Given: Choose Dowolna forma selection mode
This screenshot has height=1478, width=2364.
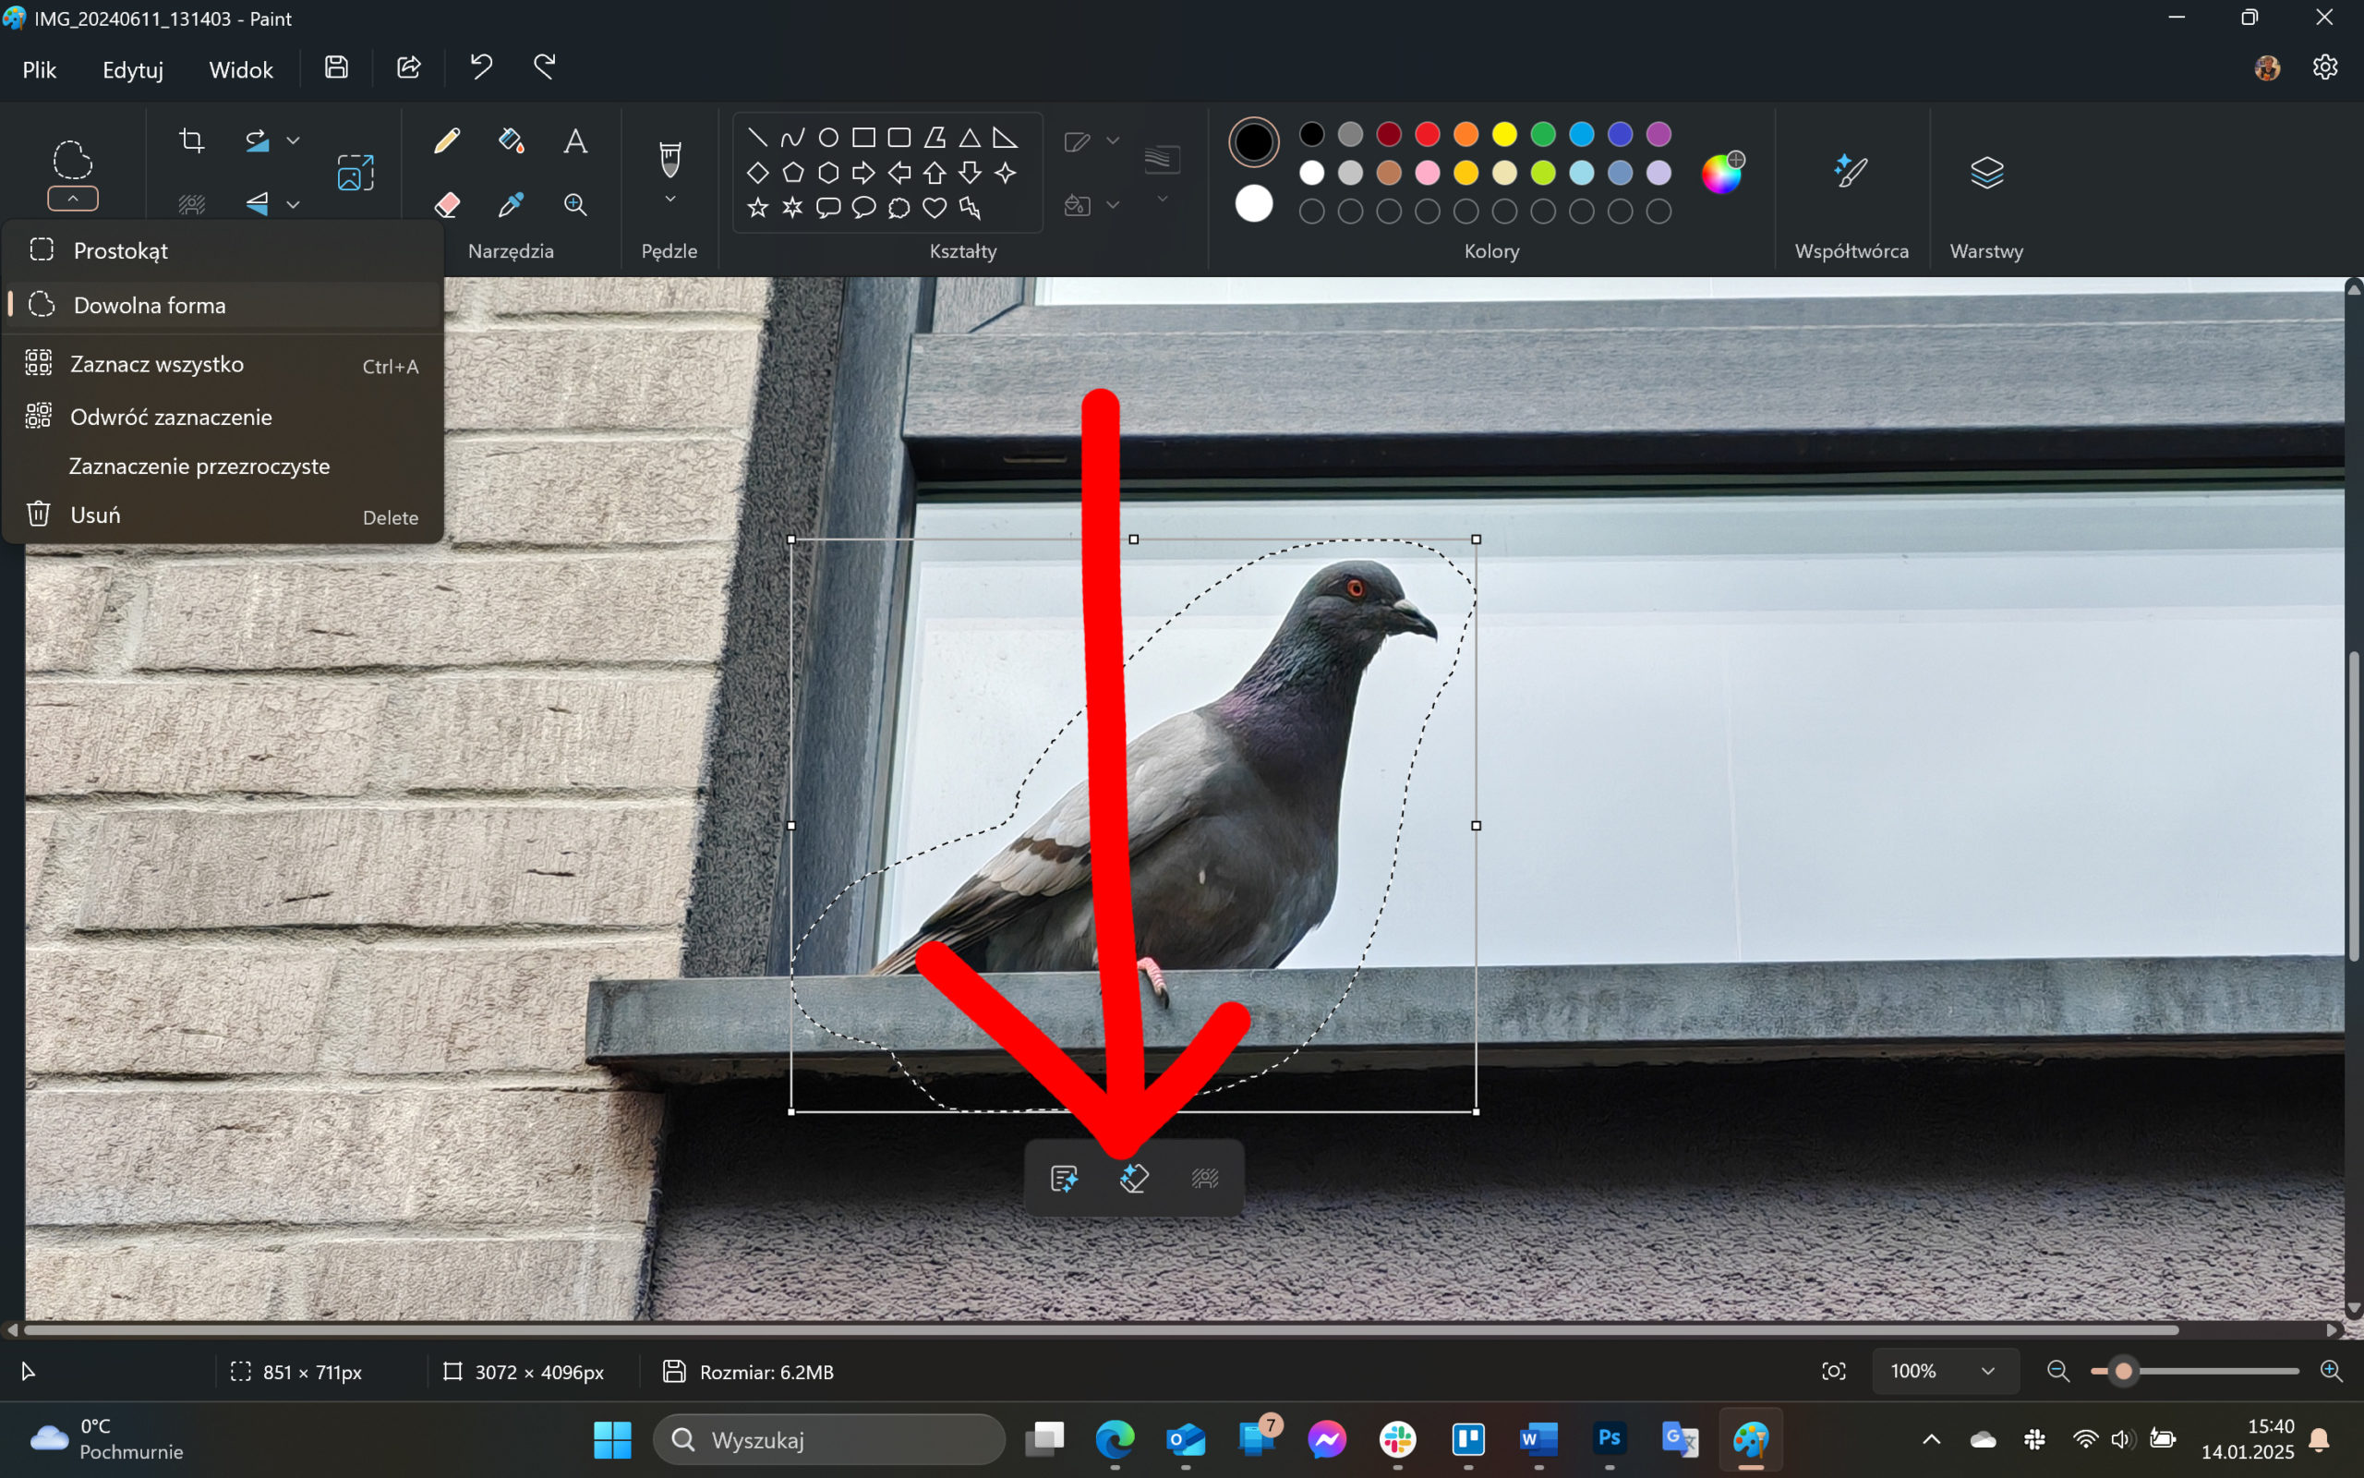Looking at the screenshot, I should (x=223, y=305).
